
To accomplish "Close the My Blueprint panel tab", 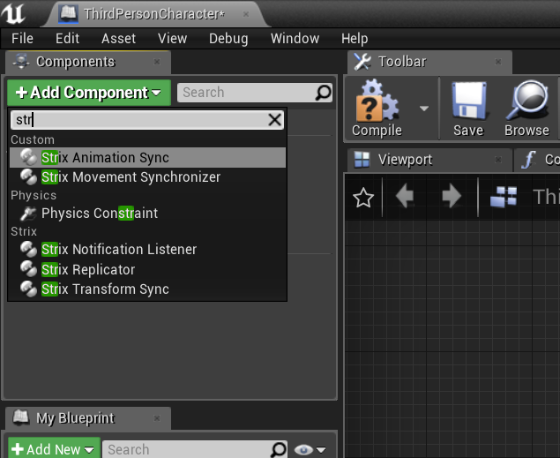I will pyautogui.click(x=157, y=418).
